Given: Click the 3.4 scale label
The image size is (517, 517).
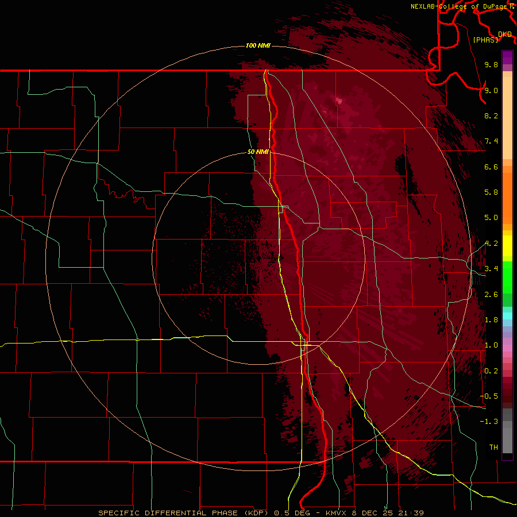Looking at the screenshot, I should tap(491, 269).
